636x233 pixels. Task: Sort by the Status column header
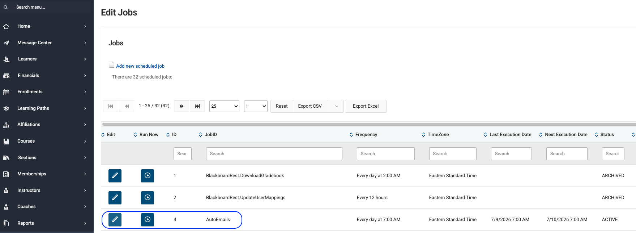(604, 135)
